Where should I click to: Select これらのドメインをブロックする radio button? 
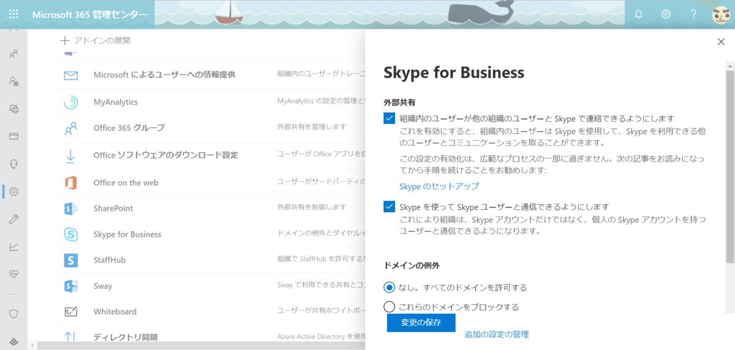coord(389,307)
